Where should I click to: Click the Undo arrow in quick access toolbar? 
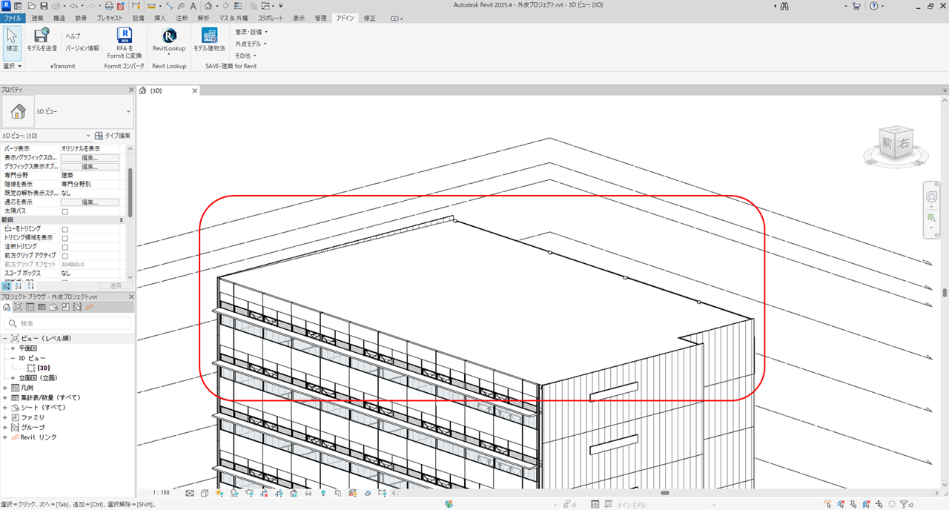click(x=72, y=6)
